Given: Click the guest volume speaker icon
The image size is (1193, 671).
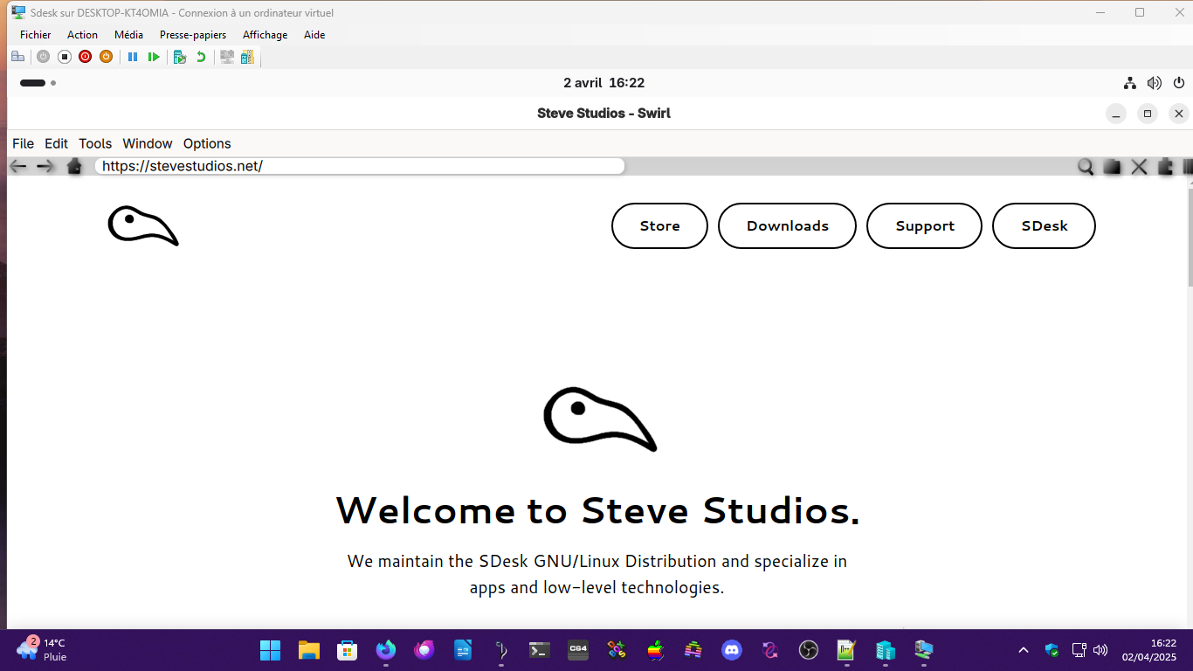Looking at the screenshot, I should click(x=1155, y=83).
